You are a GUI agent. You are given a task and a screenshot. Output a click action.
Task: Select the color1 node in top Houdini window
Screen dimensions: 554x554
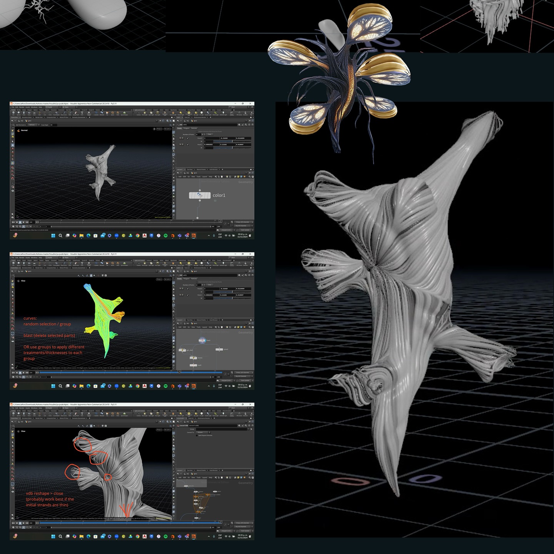point(200,195)
